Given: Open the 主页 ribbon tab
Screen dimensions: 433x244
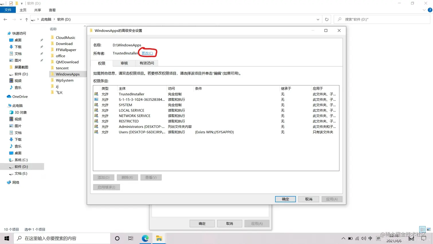Looking at the screenshot, I should tap(23, 10).
